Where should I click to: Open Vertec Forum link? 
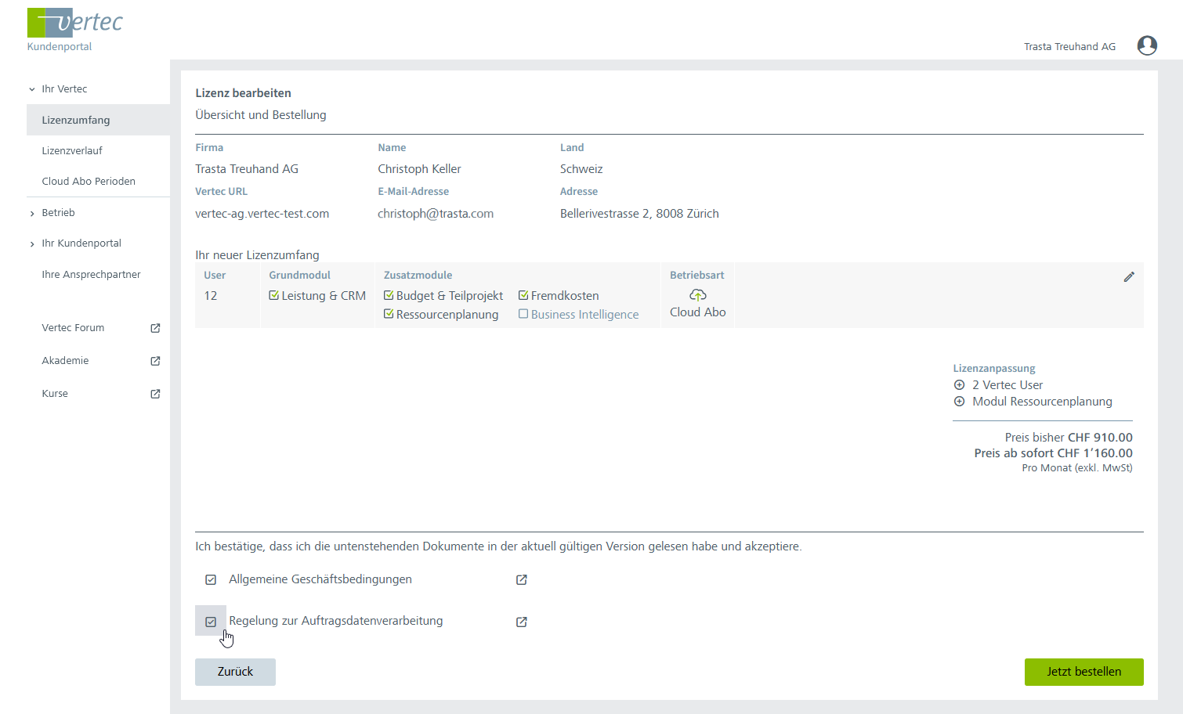point(73,327)
